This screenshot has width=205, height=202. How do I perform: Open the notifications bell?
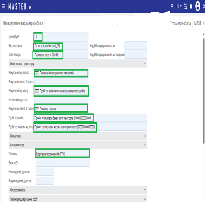[191, 6]
